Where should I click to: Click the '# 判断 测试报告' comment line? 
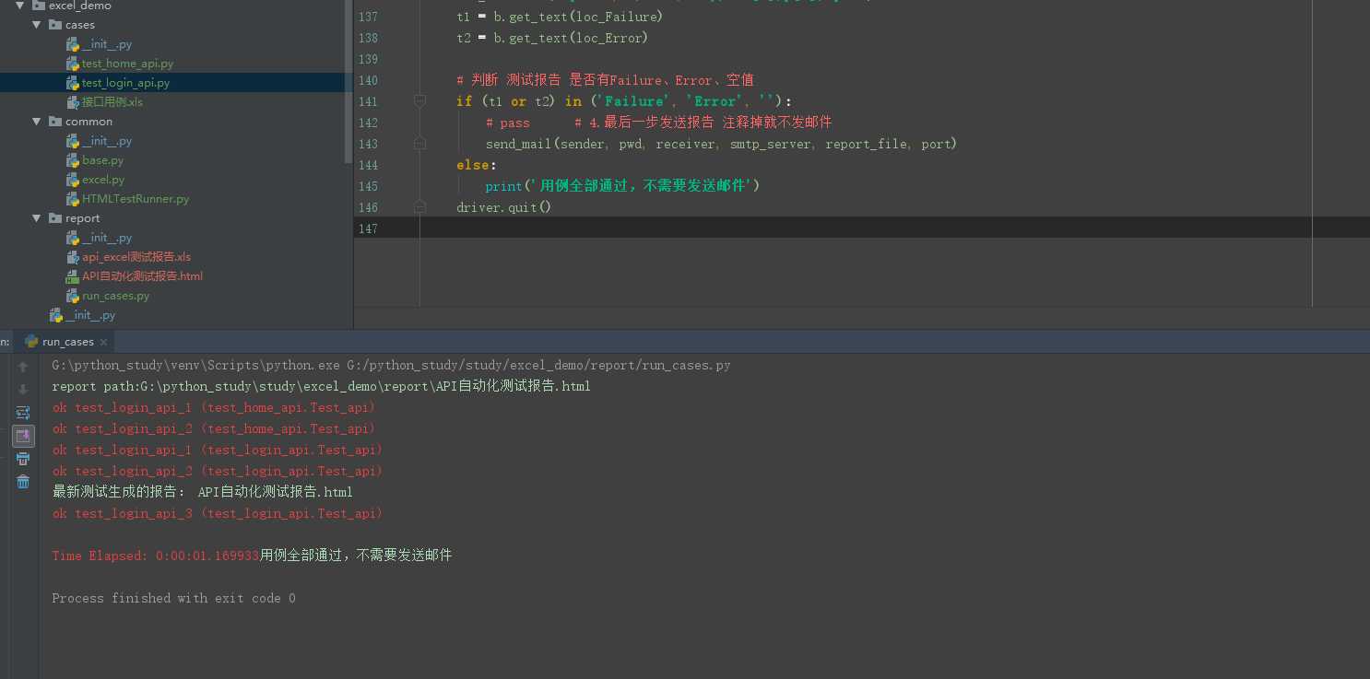point(605,80)
